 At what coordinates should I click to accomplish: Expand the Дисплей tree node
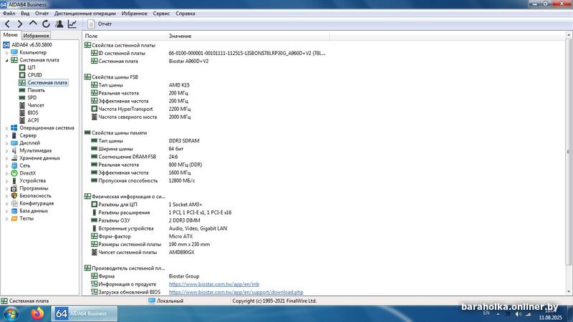pyautogui.click(x=6, y=144)
